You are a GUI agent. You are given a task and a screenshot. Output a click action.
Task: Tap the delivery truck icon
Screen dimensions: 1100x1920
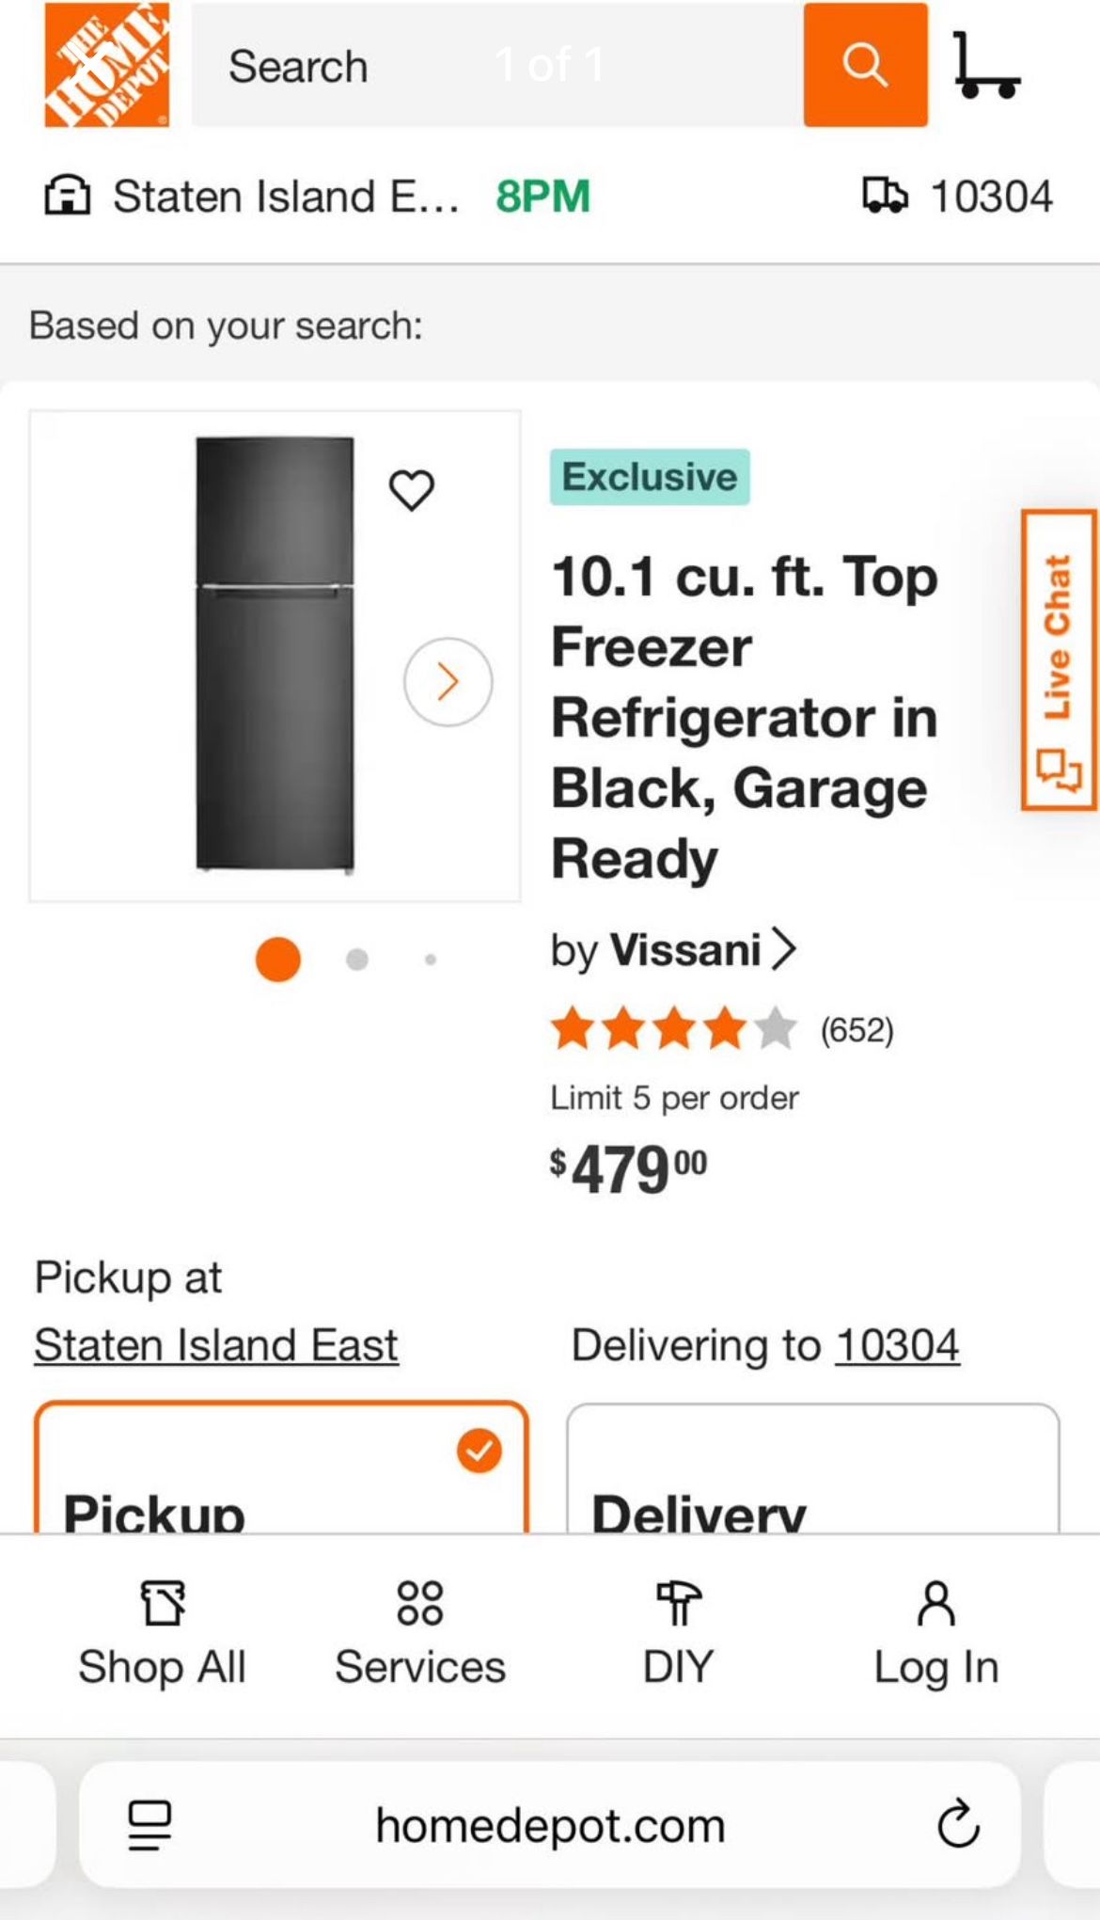pyautogui.click(x=885, y=196)
